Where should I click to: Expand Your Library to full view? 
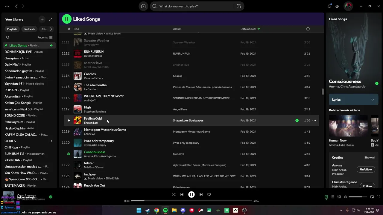tap(51, 19)
